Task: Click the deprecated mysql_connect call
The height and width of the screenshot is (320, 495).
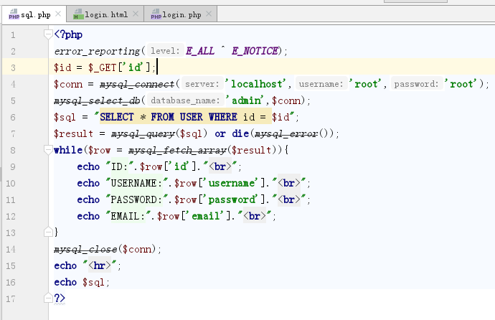Action: (137, 84)
